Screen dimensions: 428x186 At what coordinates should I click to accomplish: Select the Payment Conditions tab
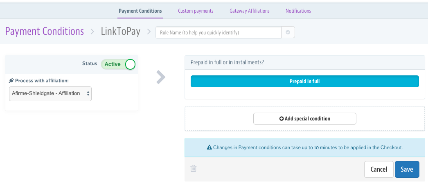coord(140,11)
